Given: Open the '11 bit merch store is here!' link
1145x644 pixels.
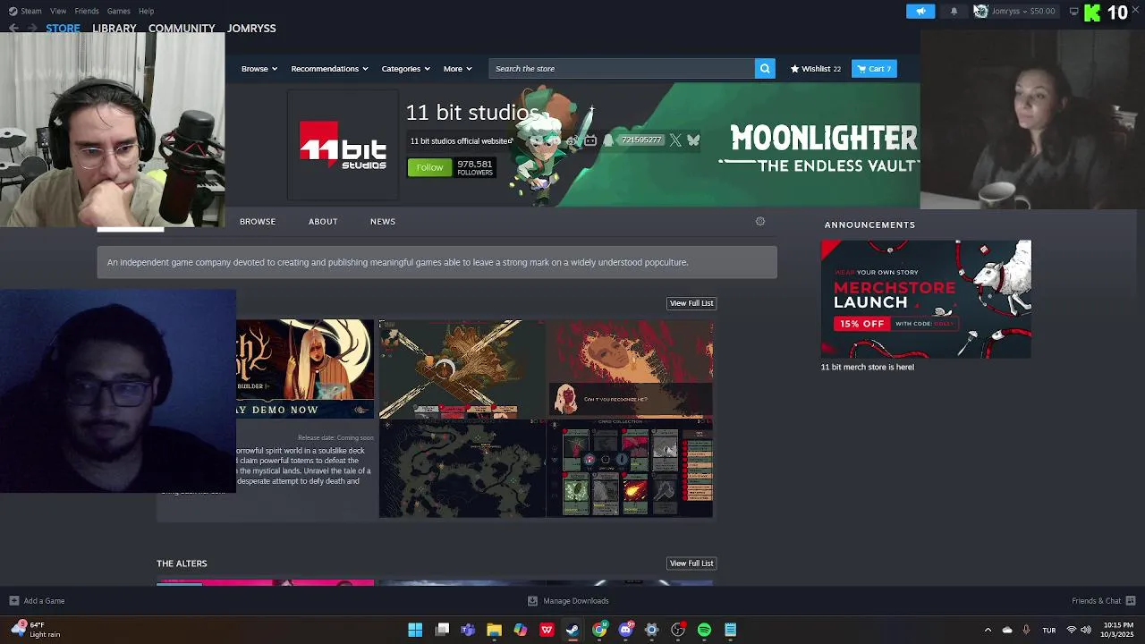Looking at the screenshot, I should click(x=868, y=367).
